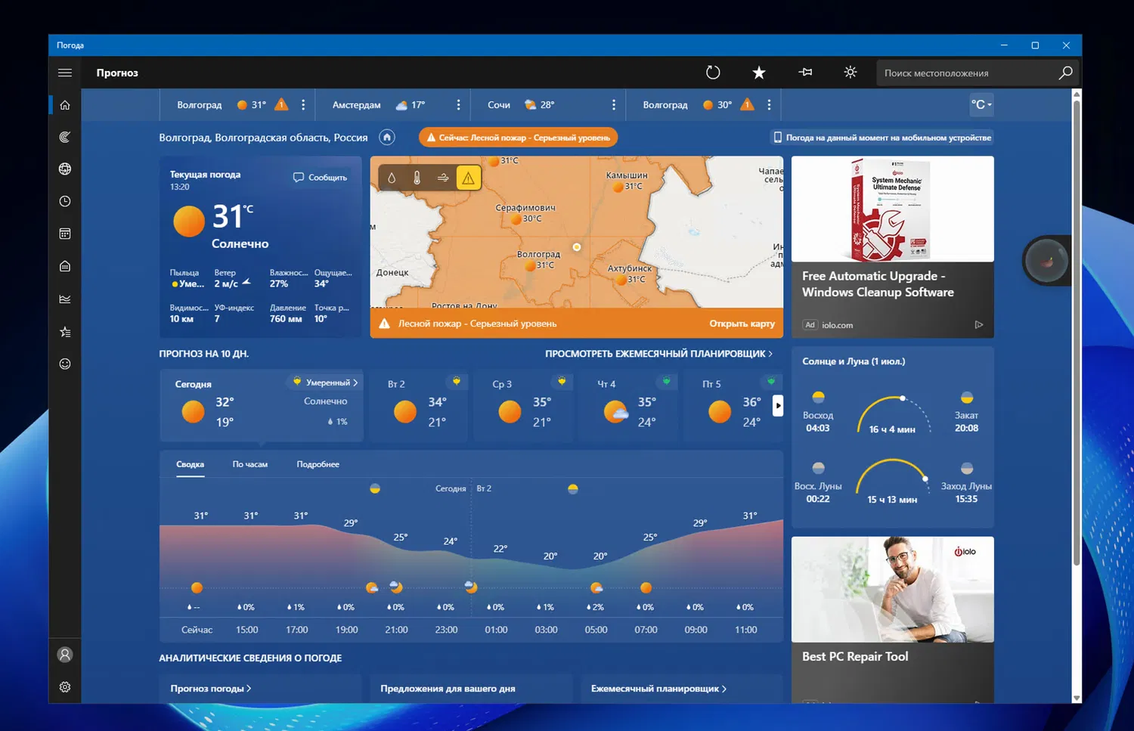
Task: Click Открыть карту on the map banner
Action: (742, 324)
